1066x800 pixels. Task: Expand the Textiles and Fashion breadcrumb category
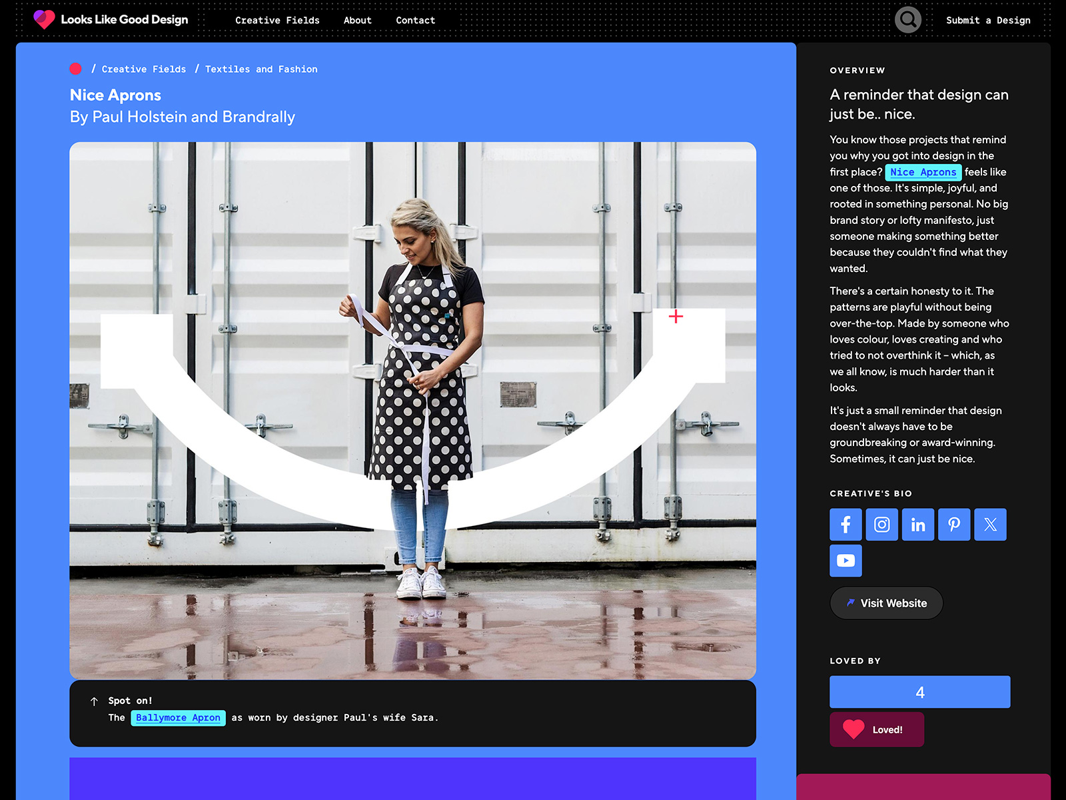click(x=261, y=69)
